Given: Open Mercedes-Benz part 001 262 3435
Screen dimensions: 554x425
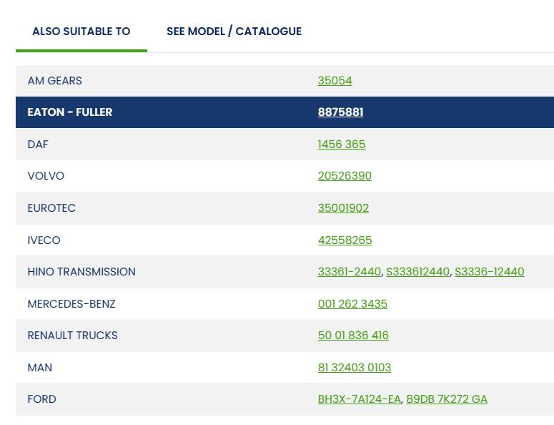Looking at the screenshot, I should point(352,304).
